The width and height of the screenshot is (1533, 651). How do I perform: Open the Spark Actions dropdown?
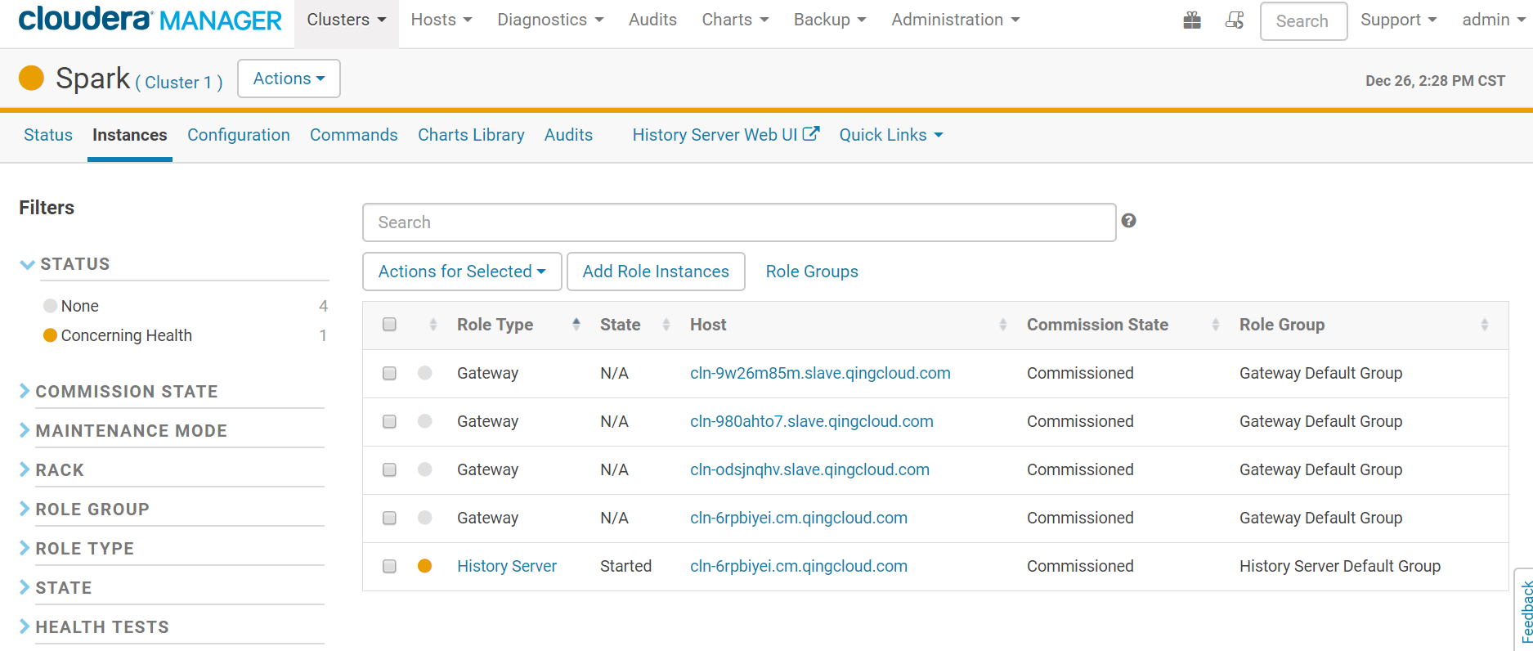pyautogui.click(x=289, y=79)
